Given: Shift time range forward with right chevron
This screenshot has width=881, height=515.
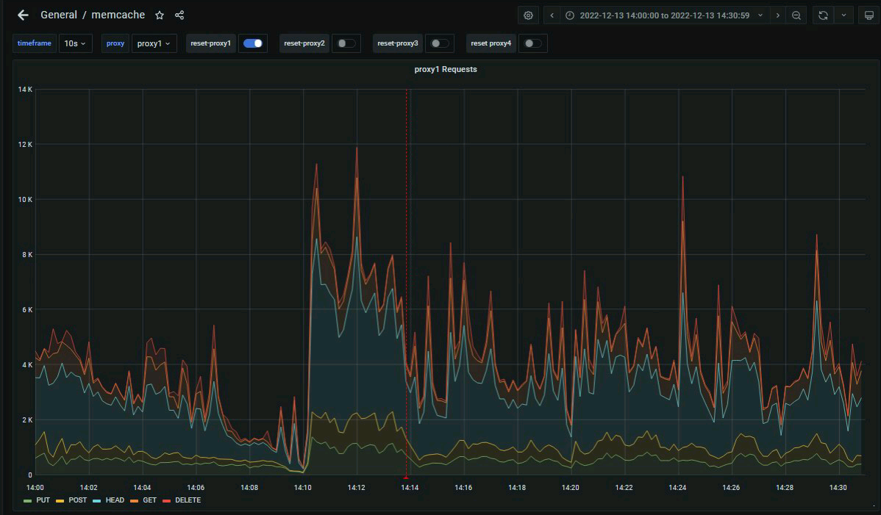Looking at the screenshot, I should click(778, 15).
